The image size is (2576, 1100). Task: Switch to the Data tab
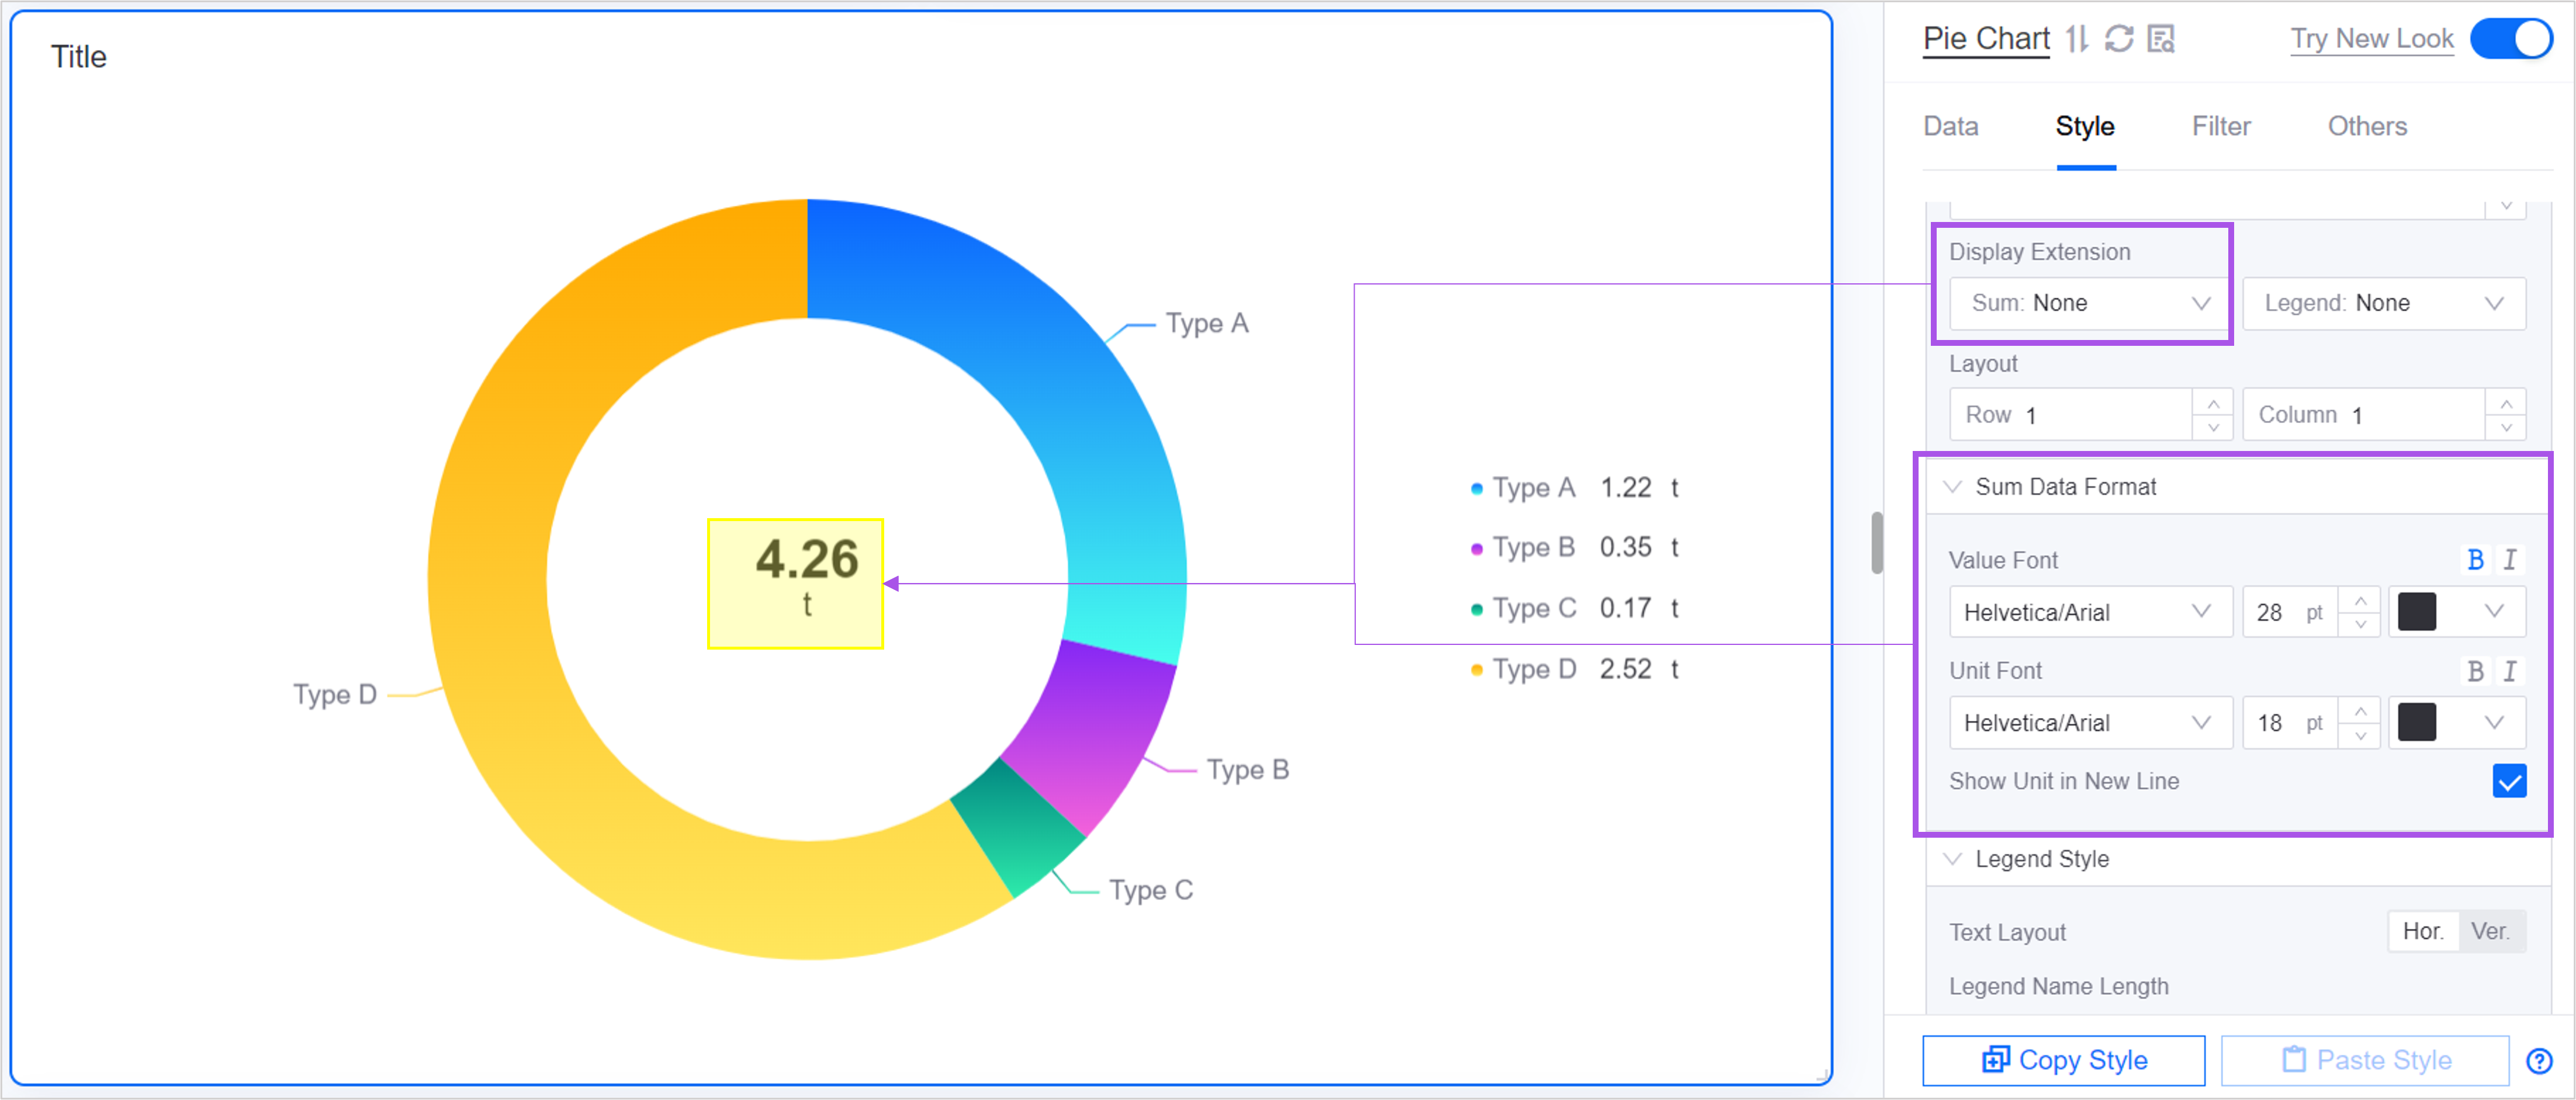pos(1950,126)
